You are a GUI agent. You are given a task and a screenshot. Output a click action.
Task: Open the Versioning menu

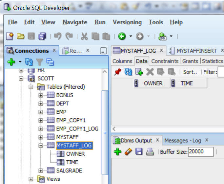point(127,22)
